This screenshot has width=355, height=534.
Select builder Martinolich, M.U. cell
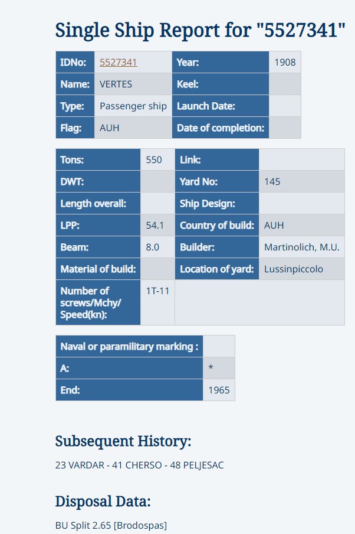tap(301, 247)
